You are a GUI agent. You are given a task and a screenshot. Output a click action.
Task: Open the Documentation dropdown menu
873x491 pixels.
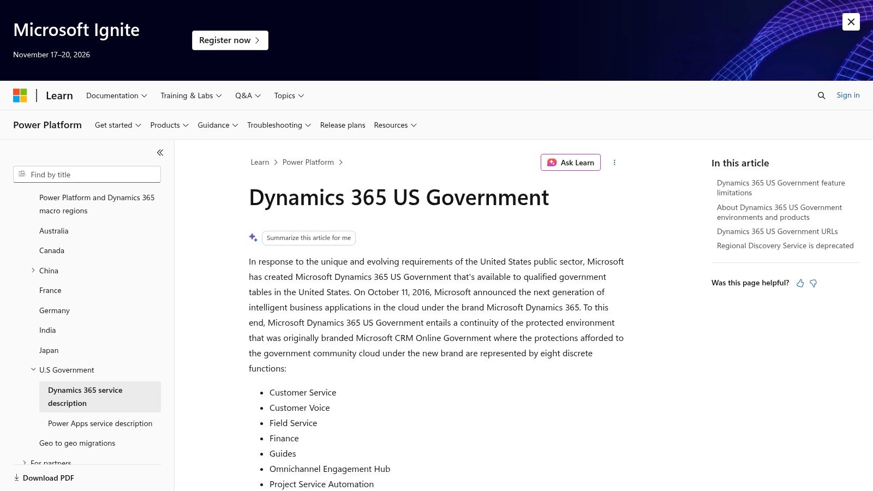point(117,95)
